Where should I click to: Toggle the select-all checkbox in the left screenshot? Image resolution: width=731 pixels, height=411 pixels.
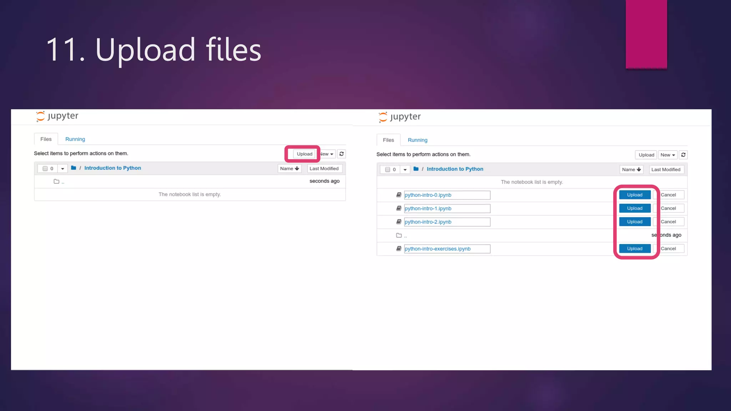pyautogui.click(x=45, y=168)
